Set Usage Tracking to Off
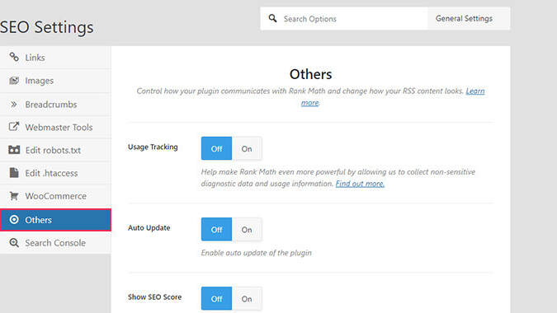 216,148
